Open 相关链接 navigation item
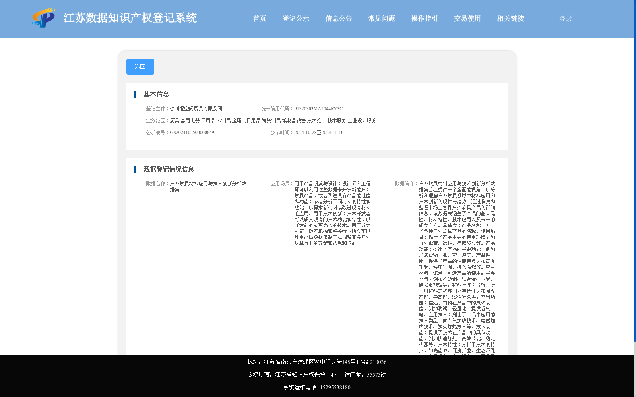636x397 pixels. click(x=510, y=19)
